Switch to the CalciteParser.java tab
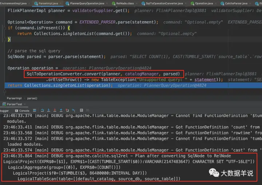The width and height of the screenshot is (262, 185). [236, 3]
